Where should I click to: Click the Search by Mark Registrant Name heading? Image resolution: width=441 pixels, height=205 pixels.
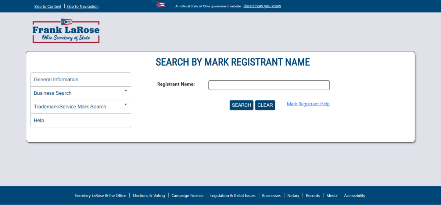coord(233,62)
